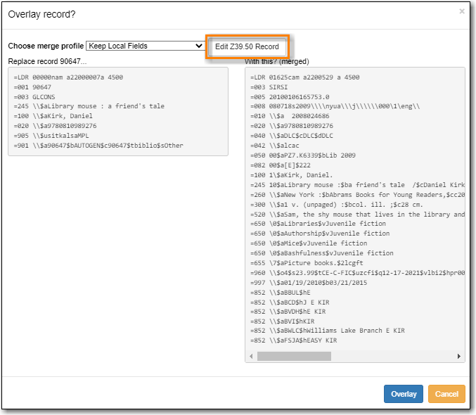Click the =300 1 v. (unpaged) line

coord(337,205)
